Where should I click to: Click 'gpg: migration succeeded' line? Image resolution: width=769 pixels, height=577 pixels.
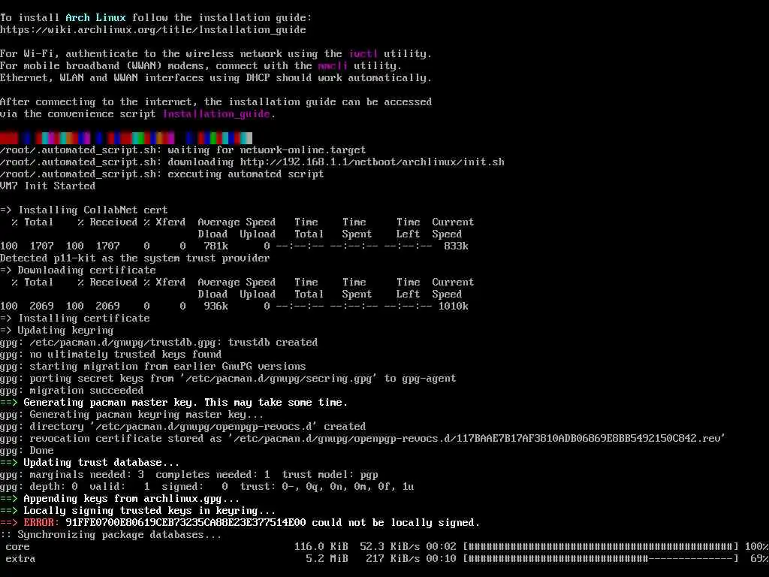tap(71, 391)
